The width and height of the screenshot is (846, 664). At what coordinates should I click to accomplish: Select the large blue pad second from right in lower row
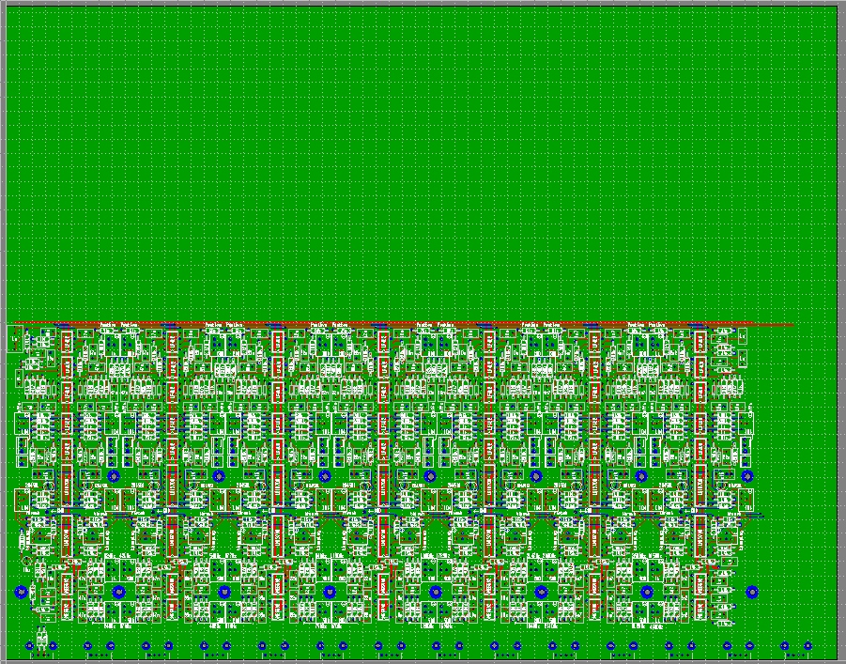tap(647, 592)
